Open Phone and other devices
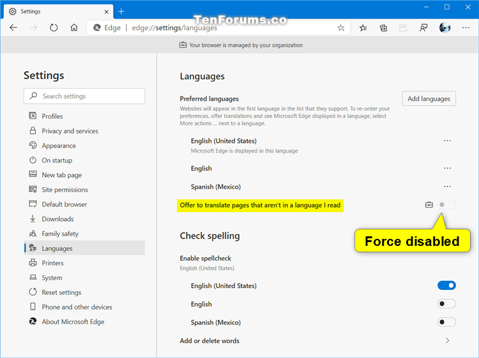This screenshot has height=358, width=479. click(84, 307)
